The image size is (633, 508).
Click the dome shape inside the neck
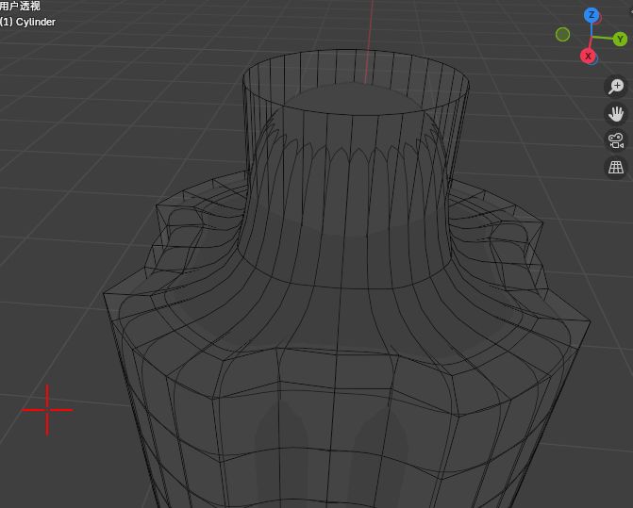(x=354, y=104)
